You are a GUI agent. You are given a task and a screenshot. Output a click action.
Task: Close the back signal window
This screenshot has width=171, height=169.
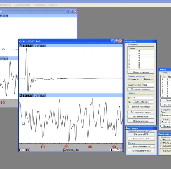coord(75,11)
